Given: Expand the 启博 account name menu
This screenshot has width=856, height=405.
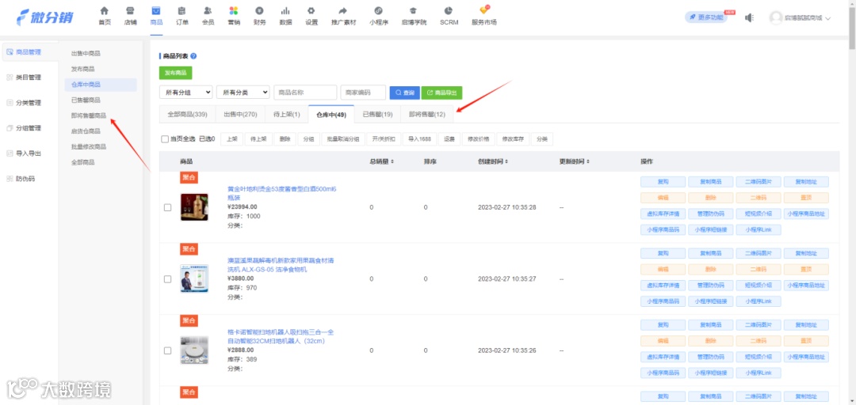Looking at the screenshot, I should pyautogui.click(x=807, y=18).
